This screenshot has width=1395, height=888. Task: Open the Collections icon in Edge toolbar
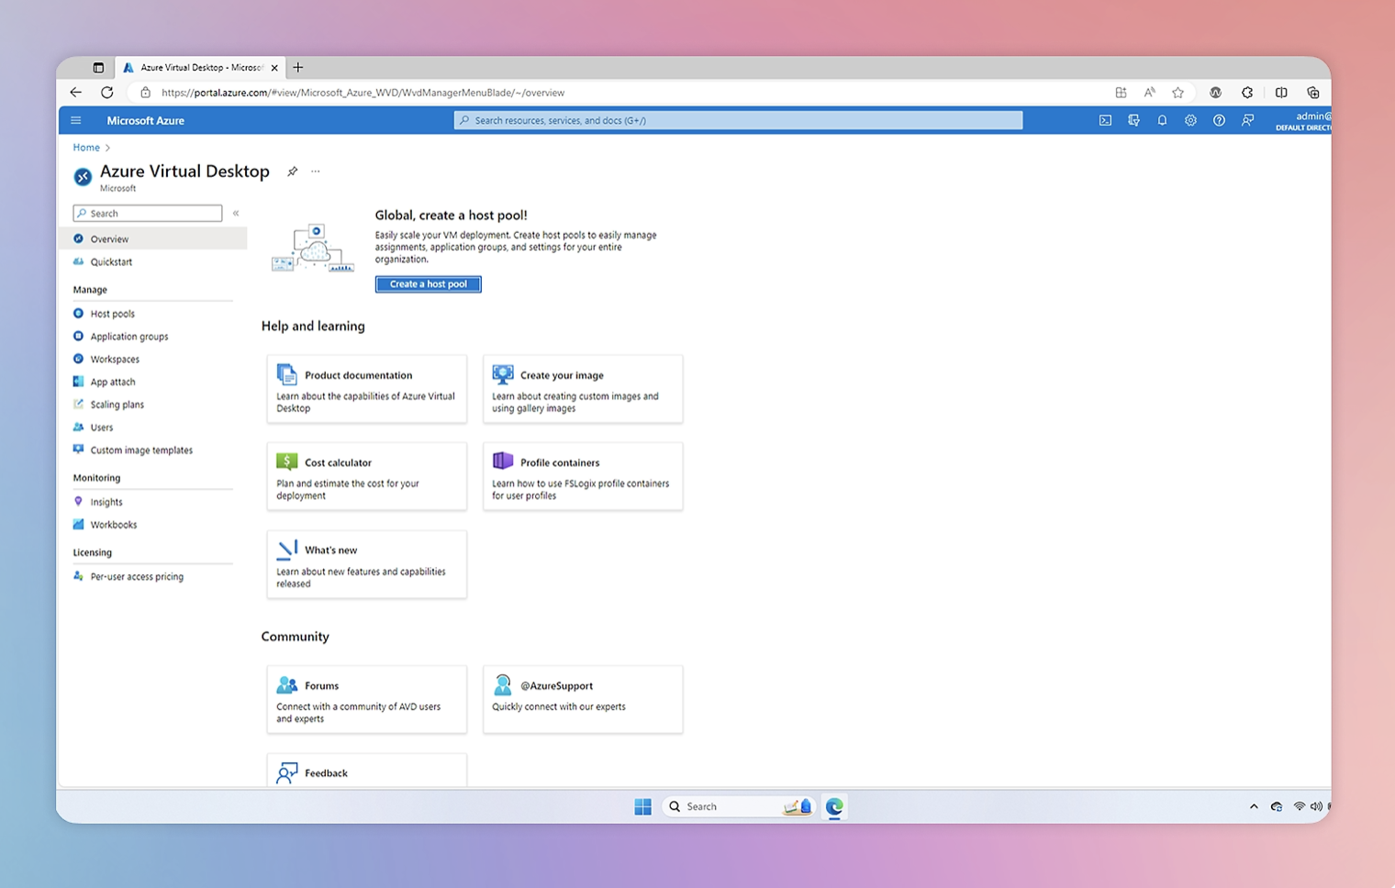click(x=1313, y=93)
